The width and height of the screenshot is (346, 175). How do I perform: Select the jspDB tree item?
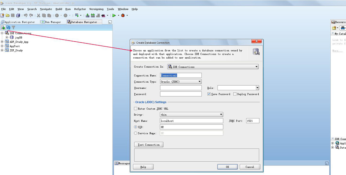(18, 38)
